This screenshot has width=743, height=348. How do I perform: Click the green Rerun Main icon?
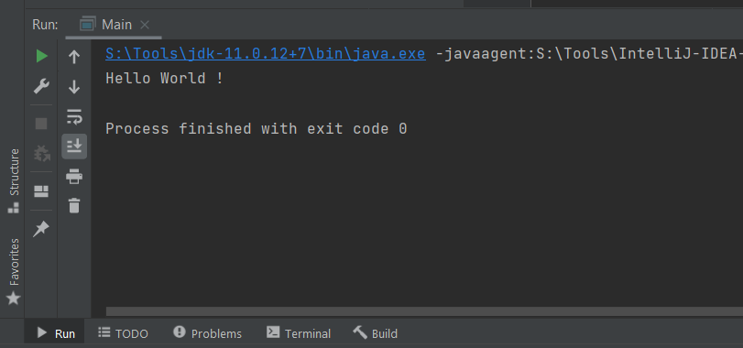(42, 57)
